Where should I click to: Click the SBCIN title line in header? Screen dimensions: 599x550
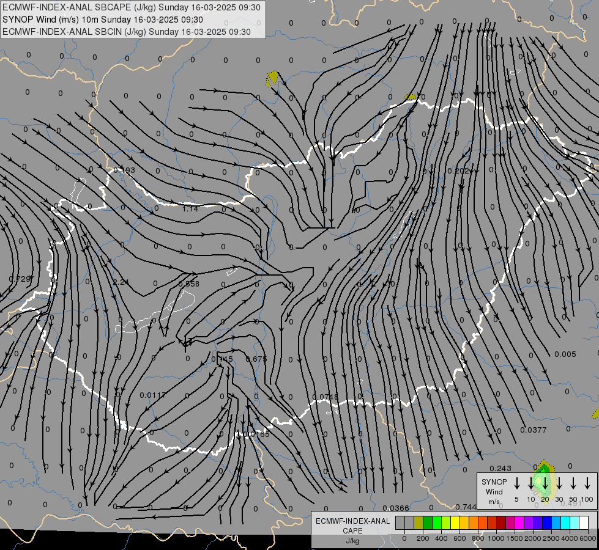tap(127, 32)
